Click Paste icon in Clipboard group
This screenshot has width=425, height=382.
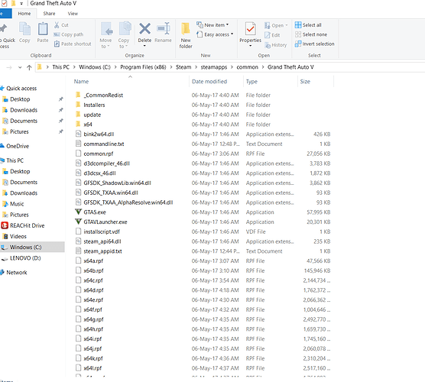click(43, 32)
